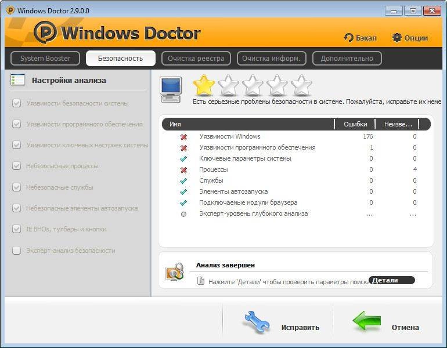Click the computer monitor icon
Screen dimensions: 447x348
pyautogui.click(x=171, y=89)
